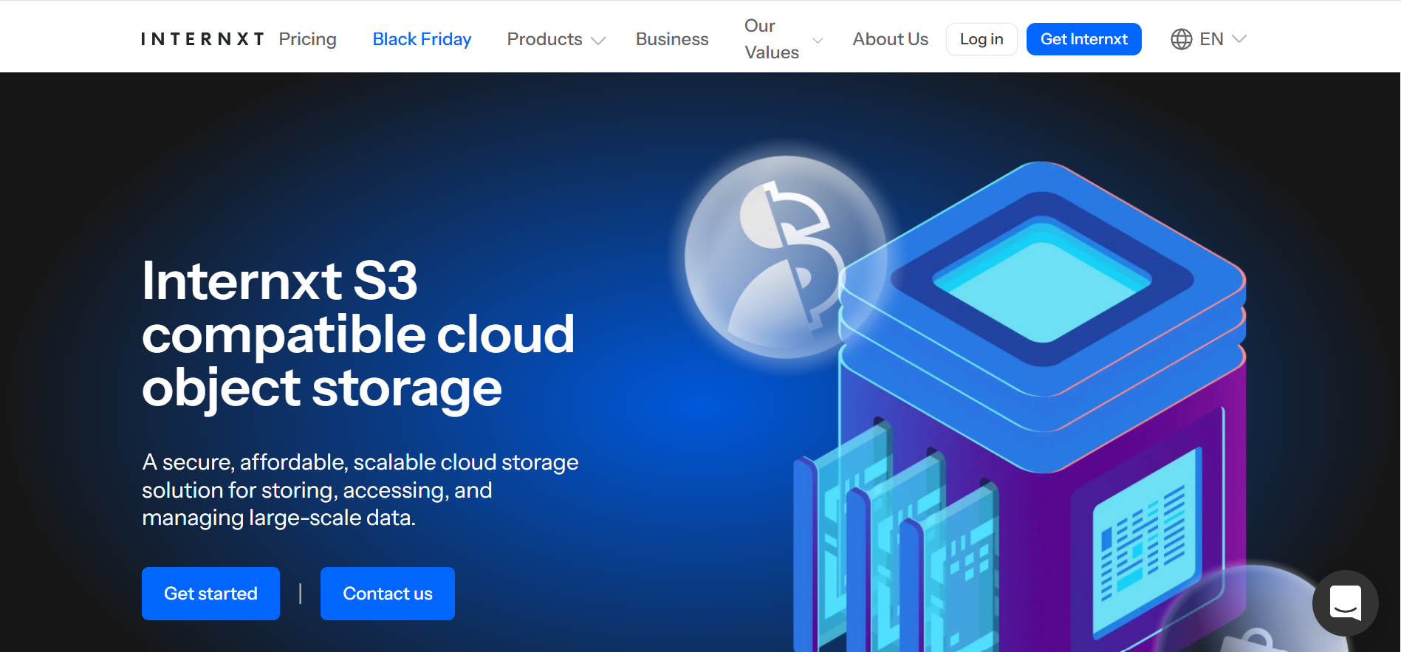Click the 'A secure, affordable, scalable' description text
The image size is (1401, 652).
360,490
